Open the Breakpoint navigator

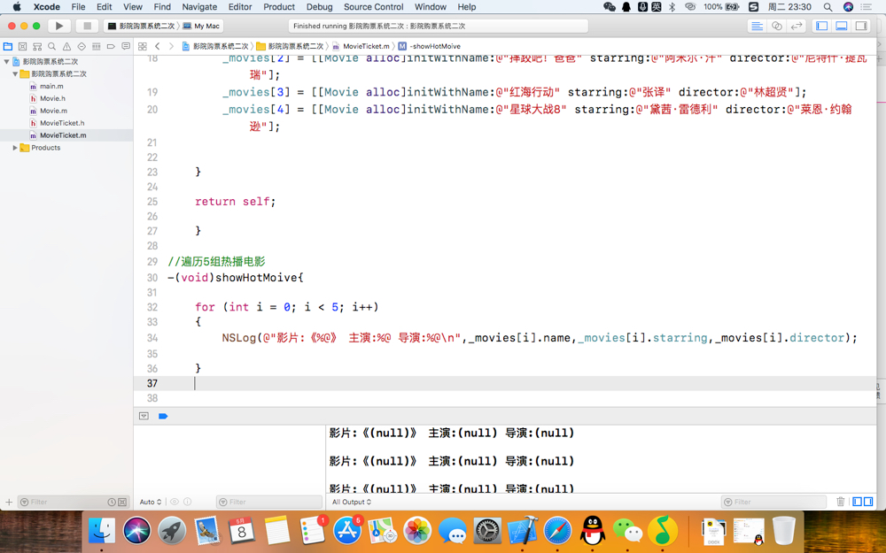[111, 46]
